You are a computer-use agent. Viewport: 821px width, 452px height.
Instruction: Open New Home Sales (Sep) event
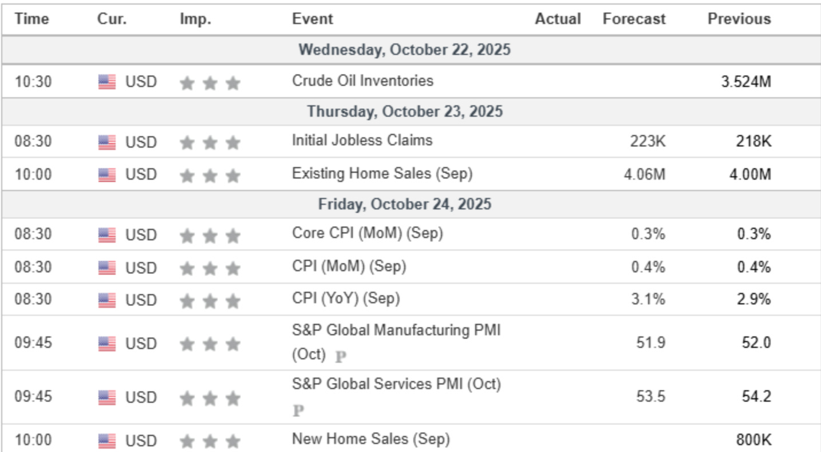[x=370, y=439]
